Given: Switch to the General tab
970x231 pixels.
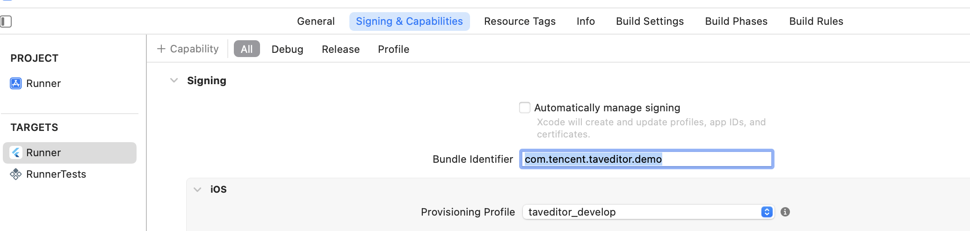Looking at the screenshot, I should pyautogui.click(x=316, y=22).
